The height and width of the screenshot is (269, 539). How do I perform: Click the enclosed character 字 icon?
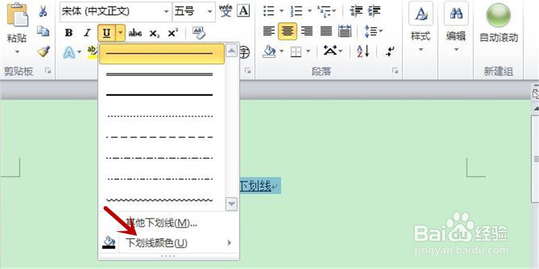click(244, 53)
